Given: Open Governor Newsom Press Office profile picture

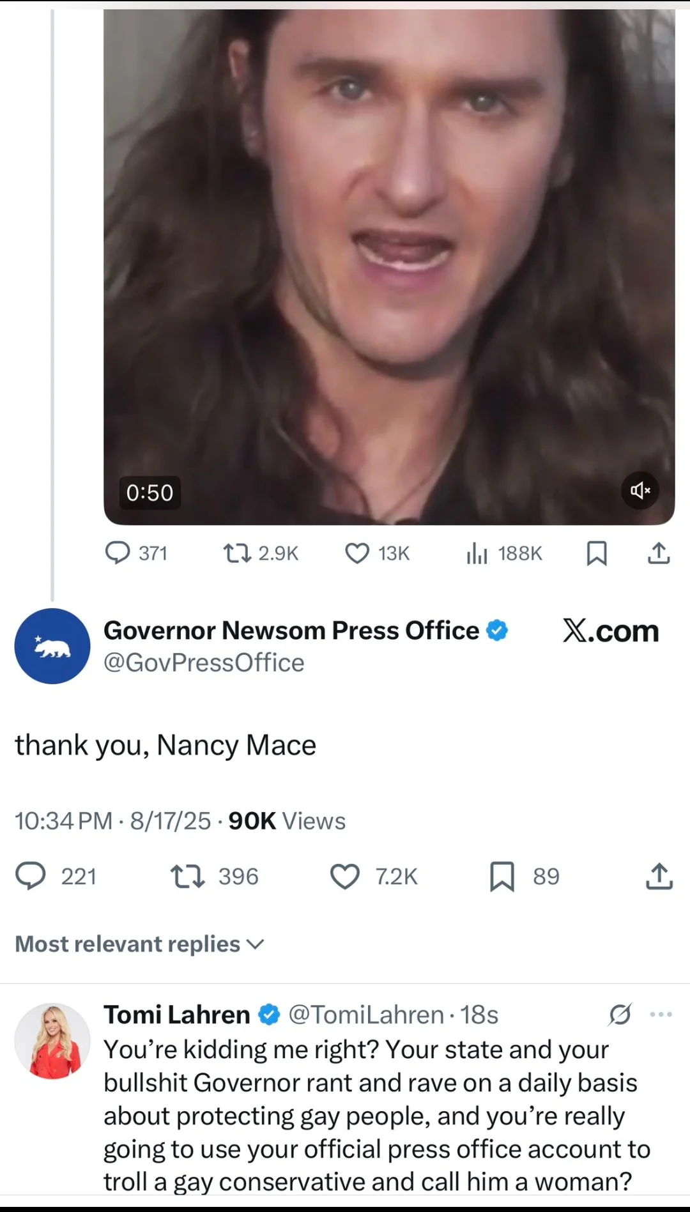Looking at the screenshot, I should [x=52, y=646].
